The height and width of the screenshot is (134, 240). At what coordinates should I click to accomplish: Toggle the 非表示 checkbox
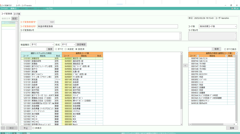(34, 128)
